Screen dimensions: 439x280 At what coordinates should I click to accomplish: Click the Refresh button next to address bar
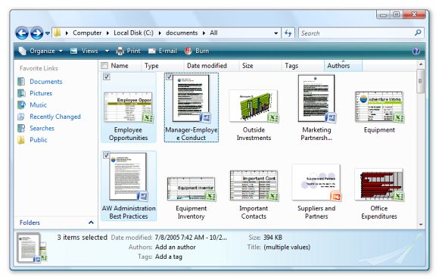click(288, 33)
